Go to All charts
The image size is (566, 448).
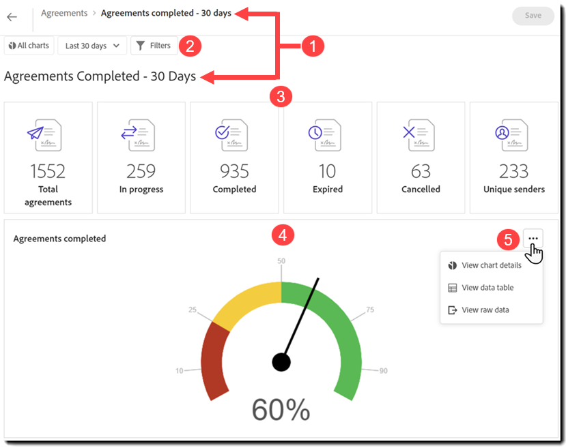coord(29,46)
